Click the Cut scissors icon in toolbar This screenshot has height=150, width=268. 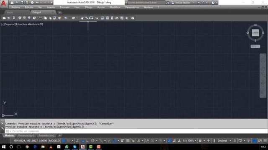pos(40,18)
